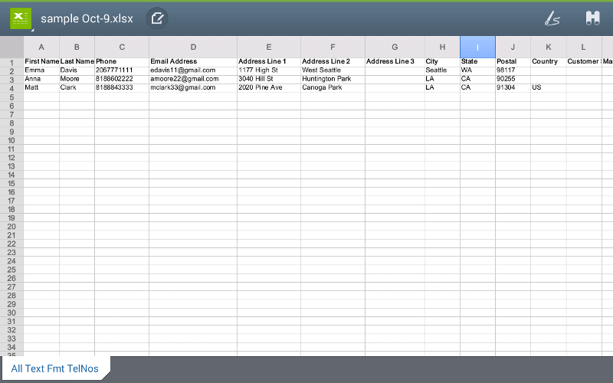Select the Address Line 2 header cell
Viewport: 613px width, 383px height.
[x=333, y=61]
